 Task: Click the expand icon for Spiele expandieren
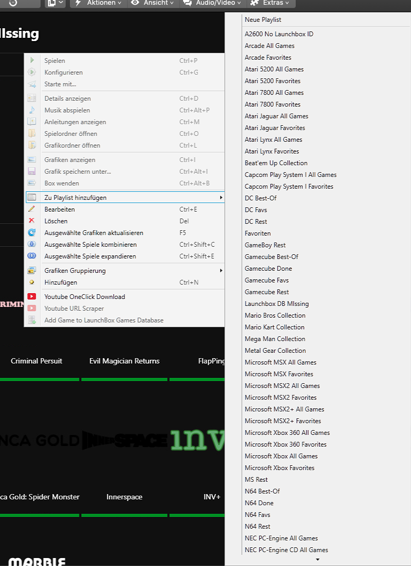click(x=32, y=256)
